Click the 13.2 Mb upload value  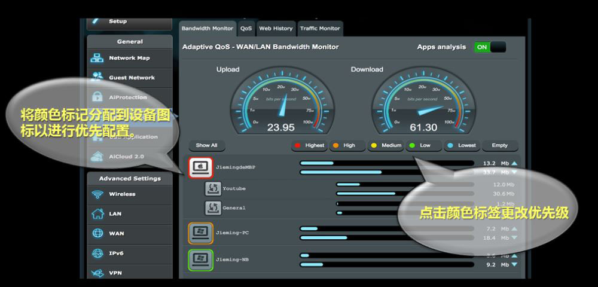[x=496, y=163]
